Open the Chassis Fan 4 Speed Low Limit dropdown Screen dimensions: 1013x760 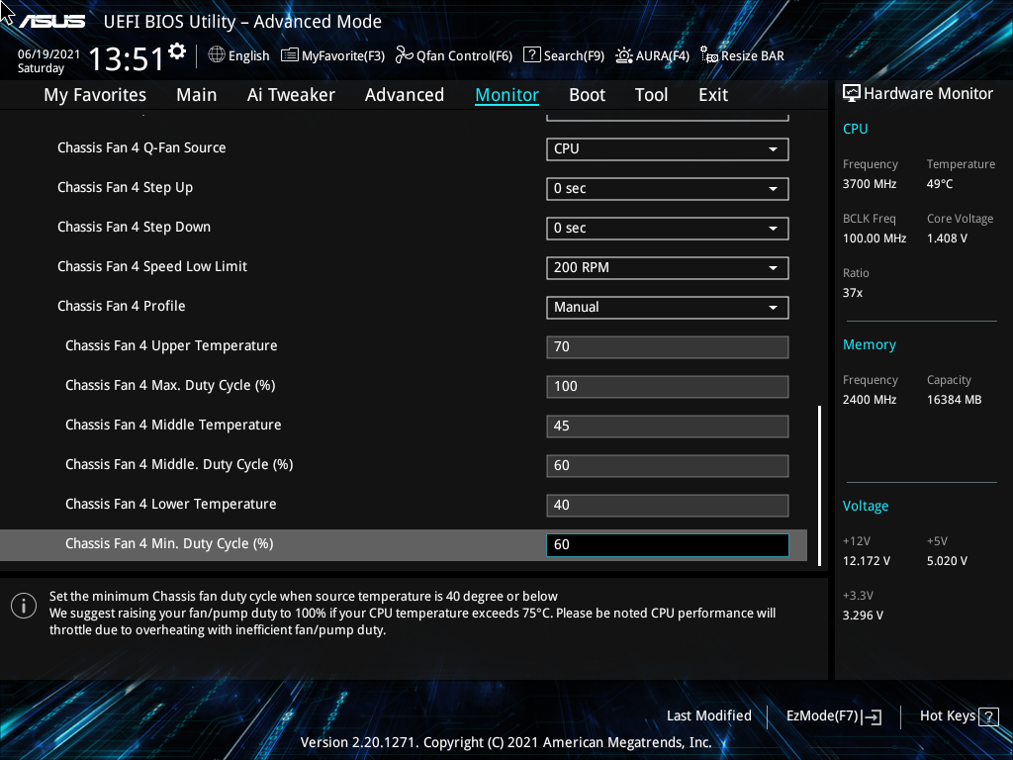pyautogui.click(x=667, y=267)
